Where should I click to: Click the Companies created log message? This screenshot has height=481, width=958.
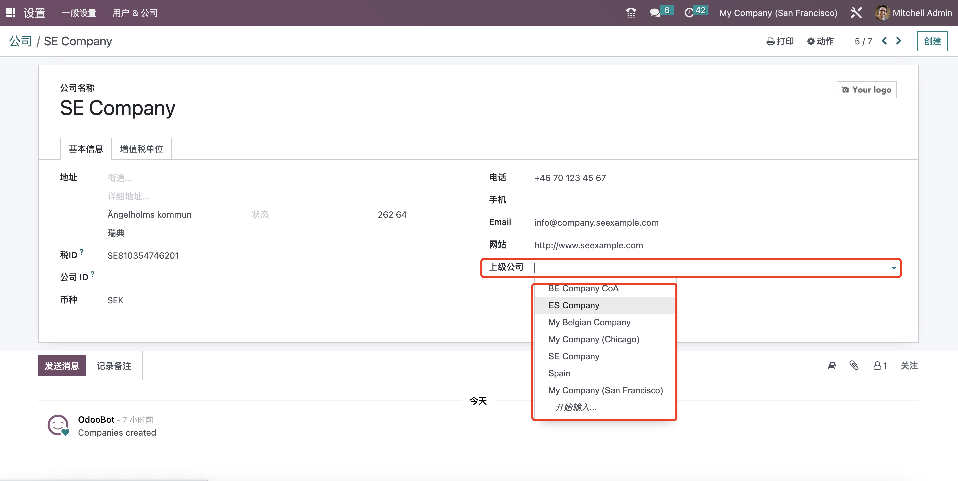[x=117, y=433]
